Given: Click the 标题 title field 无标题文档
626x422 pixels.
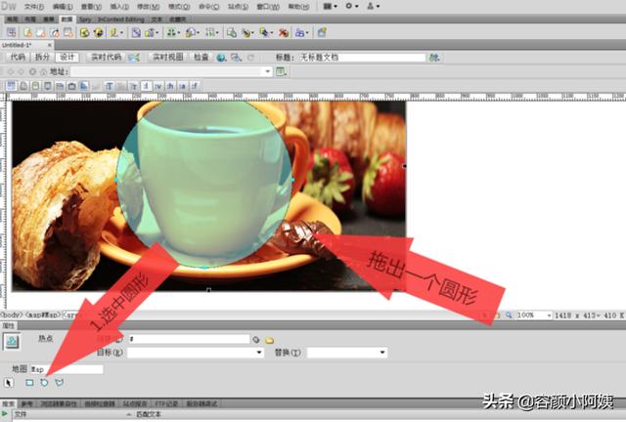Looking at the screenshot, I should 362,58.
